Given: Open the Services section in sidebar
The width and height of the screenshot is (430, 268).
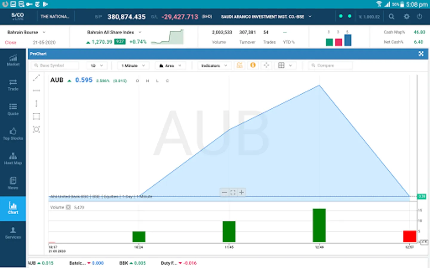Looking at the screenshot, I should coord(13,233).
